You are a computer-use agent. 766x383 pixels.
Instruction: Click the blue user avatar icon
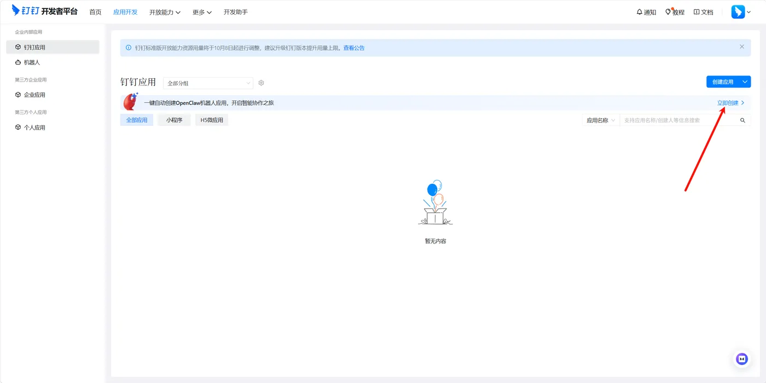click(738, 12)
